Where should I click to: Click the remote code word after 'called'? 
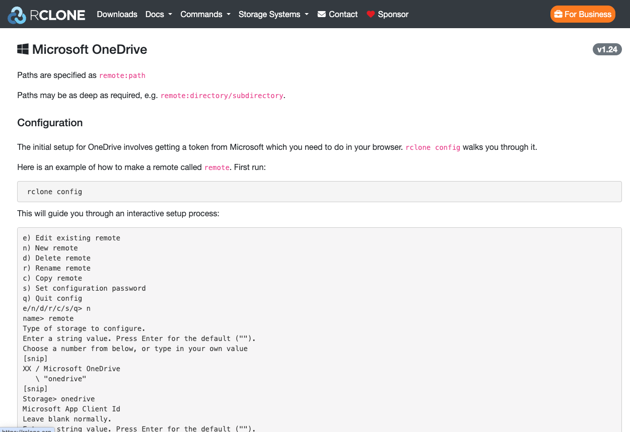[217, 167]
